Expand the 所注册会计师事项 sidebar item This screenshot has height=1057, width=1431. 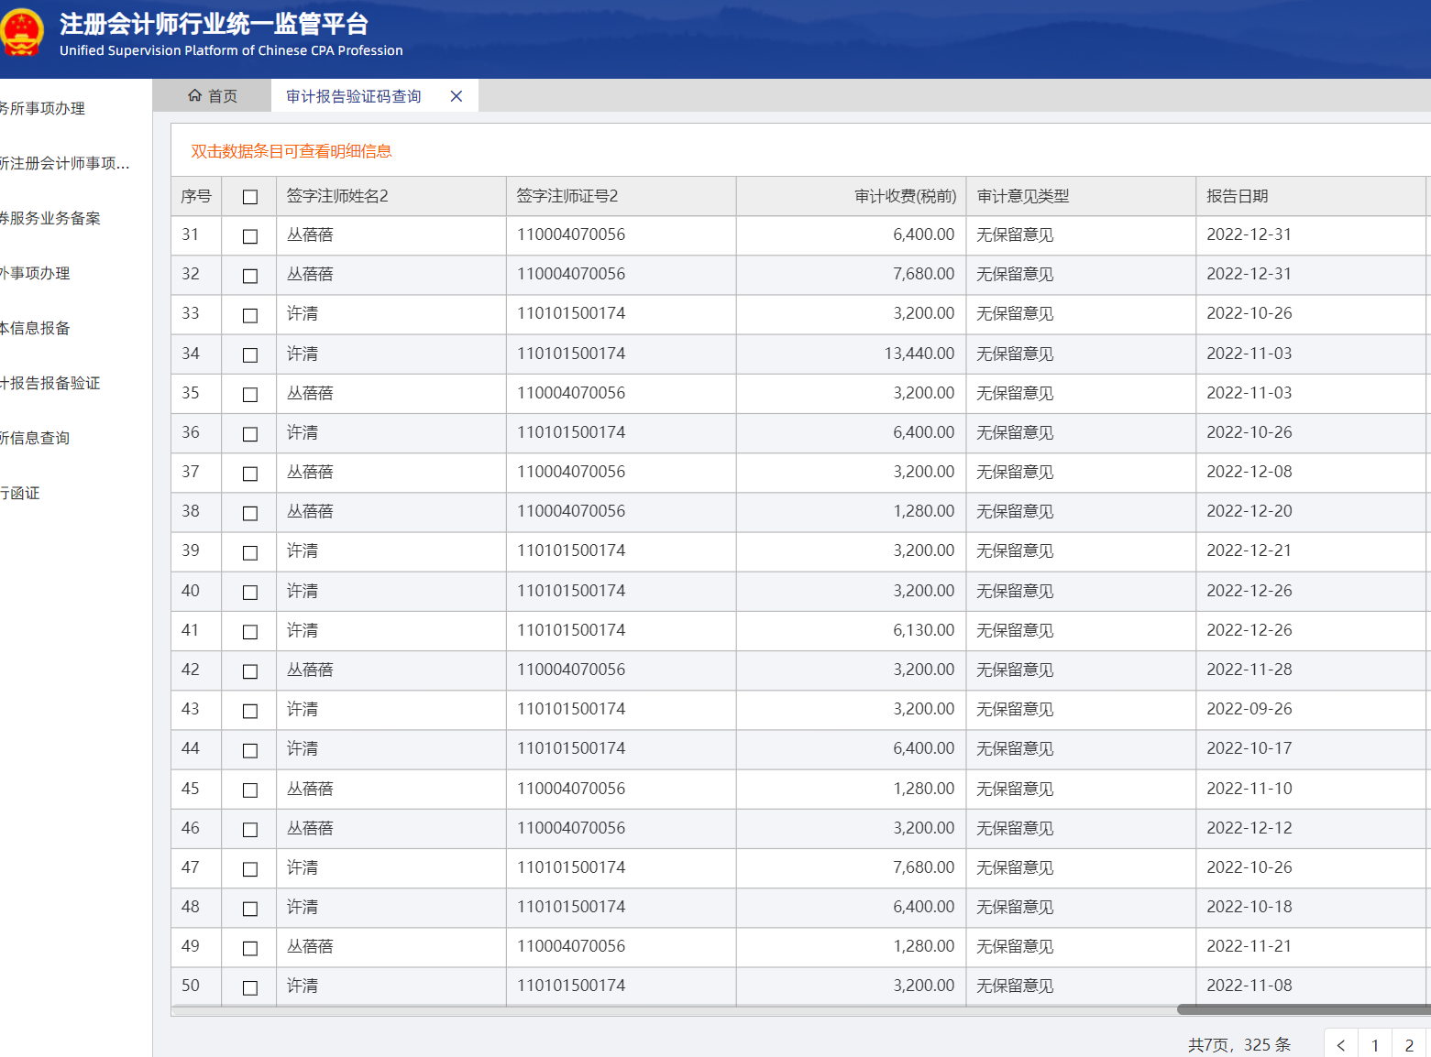click(x=64, y=163)
